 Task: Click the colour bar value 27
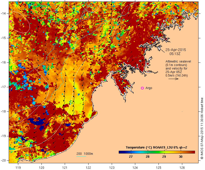(131, 157)
